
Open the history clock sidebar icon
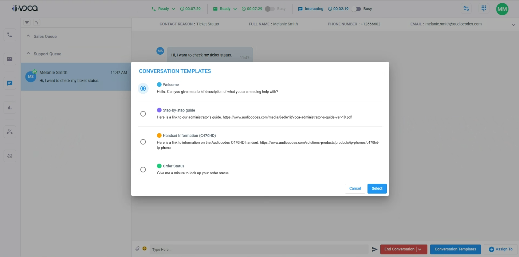(10, 156)
